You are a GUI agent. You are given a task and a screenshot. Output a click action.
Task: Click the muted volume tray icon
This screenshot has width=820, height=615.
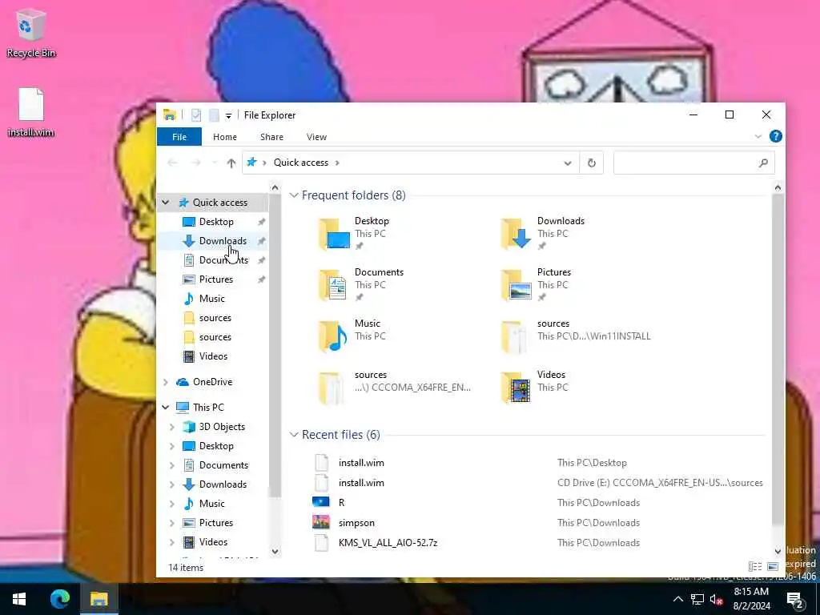[716, 599]
